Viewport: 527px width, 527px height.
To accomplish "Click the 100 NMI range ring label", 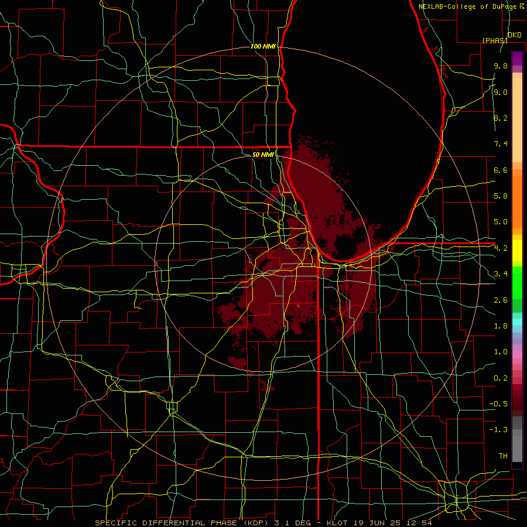I will pos(263,46).
